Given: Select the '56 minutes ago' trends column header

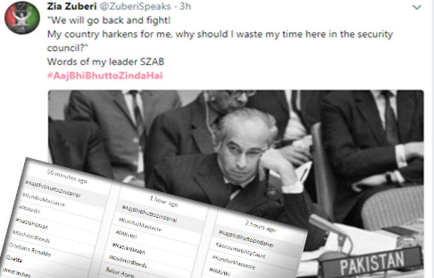Looking at the screenshot, I should coord(67,176).
